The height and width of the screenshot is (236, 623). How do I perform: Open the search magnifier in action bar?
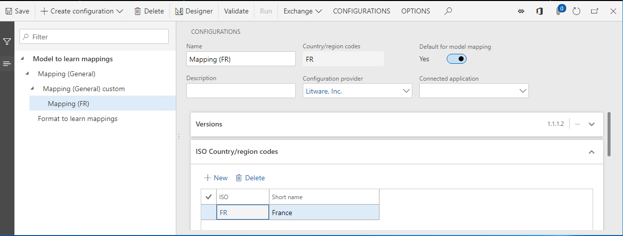448,11
